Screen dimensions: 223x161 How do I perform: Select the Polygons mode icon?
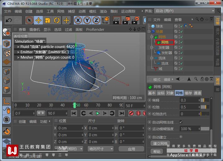pos(7,90)
